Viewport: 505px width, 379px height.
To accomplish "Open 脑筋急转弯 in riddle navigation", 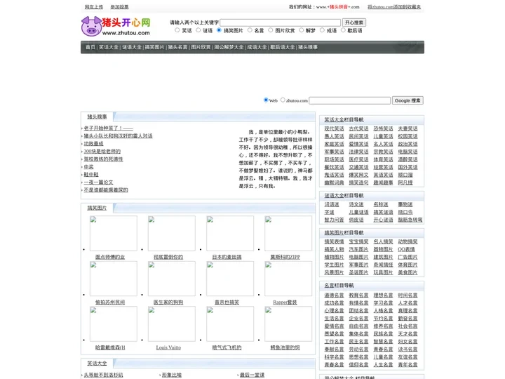I will tap(410, 220).
